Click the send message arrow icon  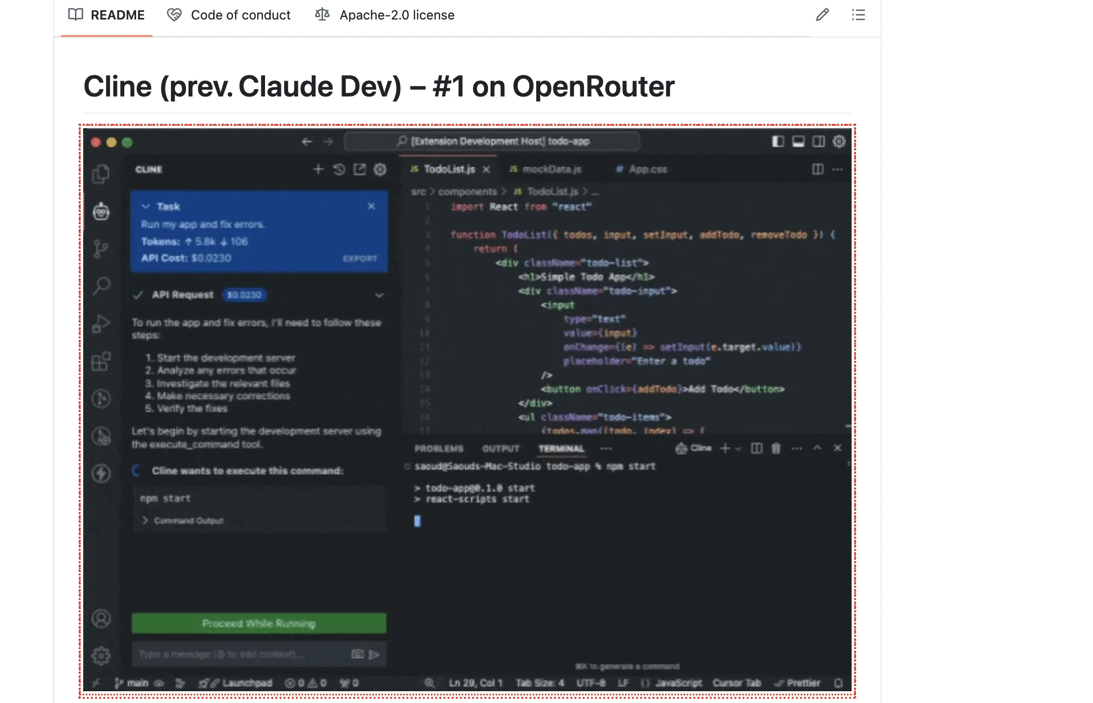pyautogui.click(x=374, y=654)
